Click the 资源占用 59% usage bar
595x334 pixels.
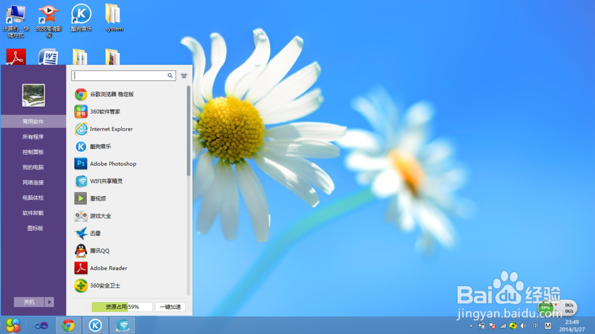click(x=122, y=307)
